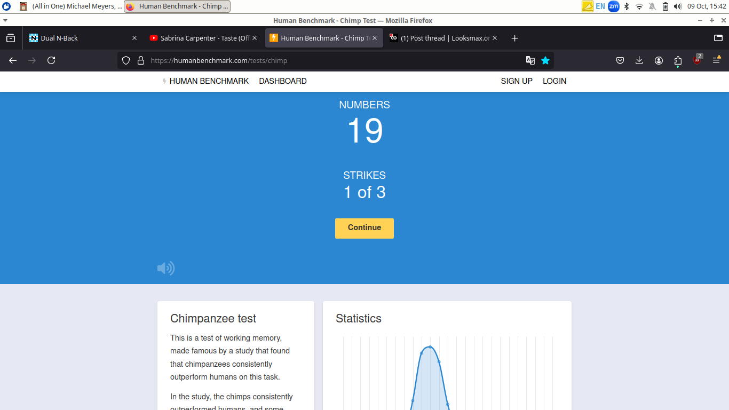
Task: Toggle the game sound speaker icon
Action: point(166,268)
